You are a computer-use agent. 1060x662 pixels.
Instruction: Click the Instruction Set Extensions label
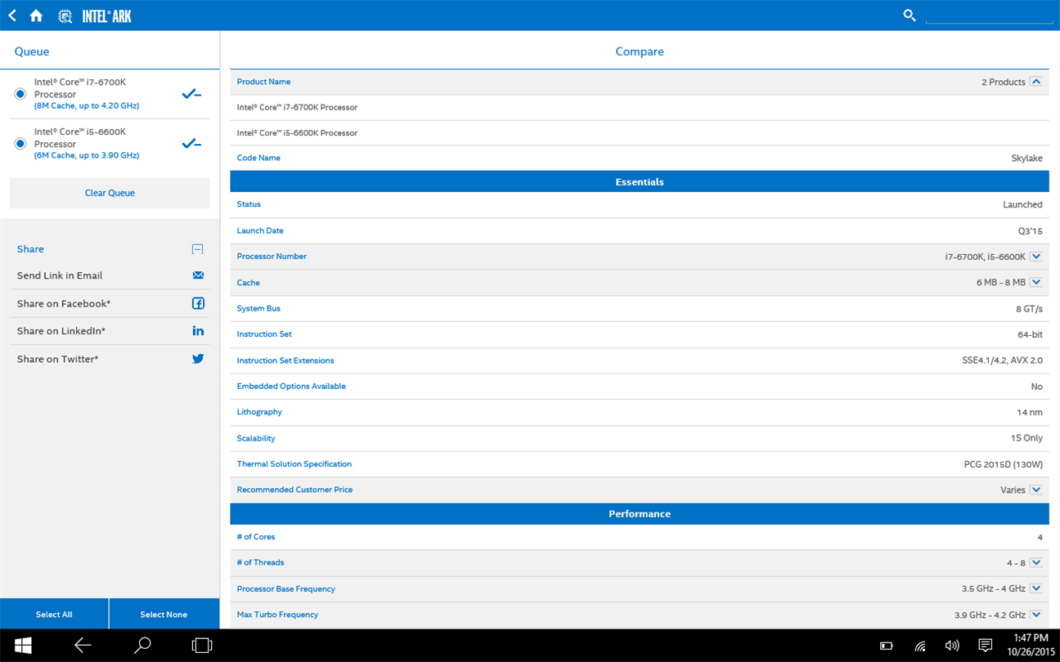coord(285,360)
